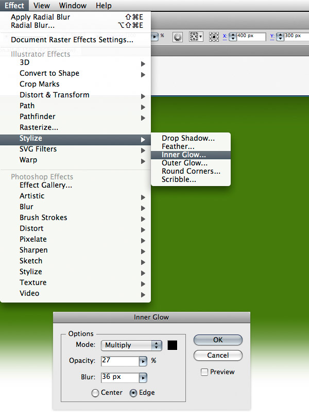This screenshot has width=309, height=418.
Task: Click the Blur value field
Action: (120, 377)
